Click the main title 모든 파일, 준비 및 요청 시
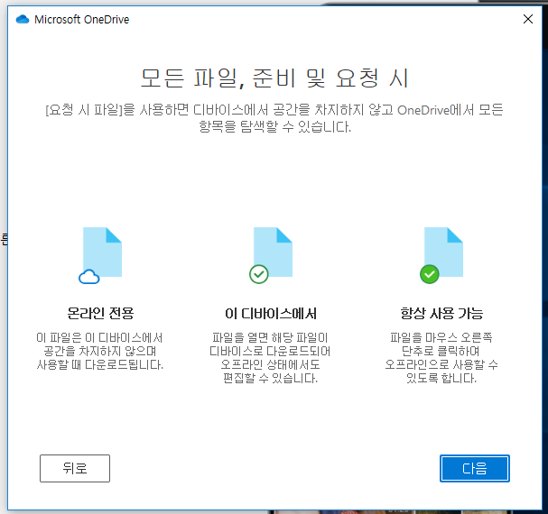This screenshot has height=514, width=548. [274, 78]
